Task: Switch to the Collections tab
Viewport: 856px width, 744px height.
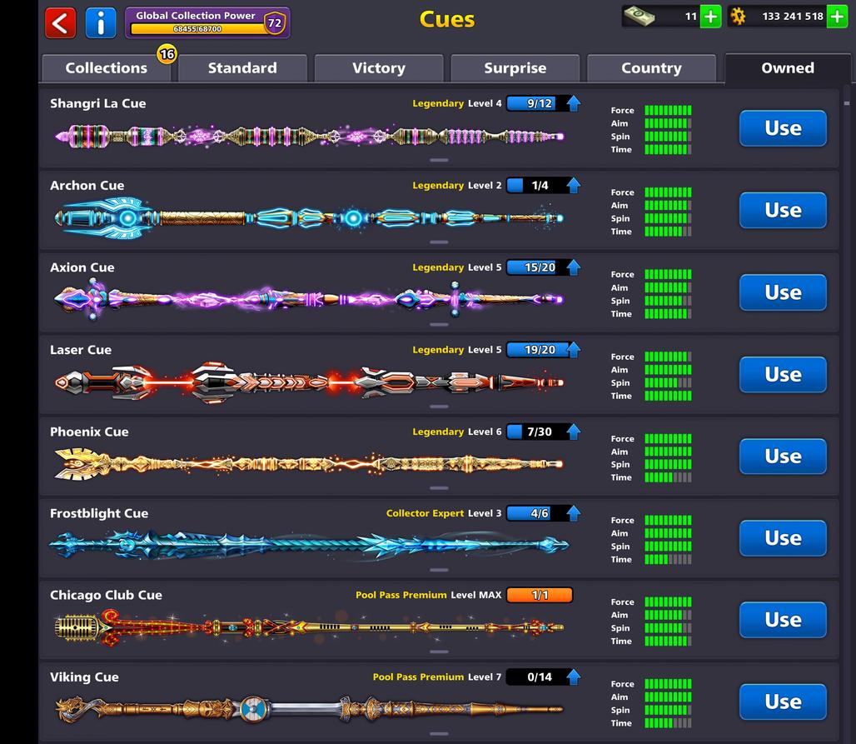Action: click(107, 68)
